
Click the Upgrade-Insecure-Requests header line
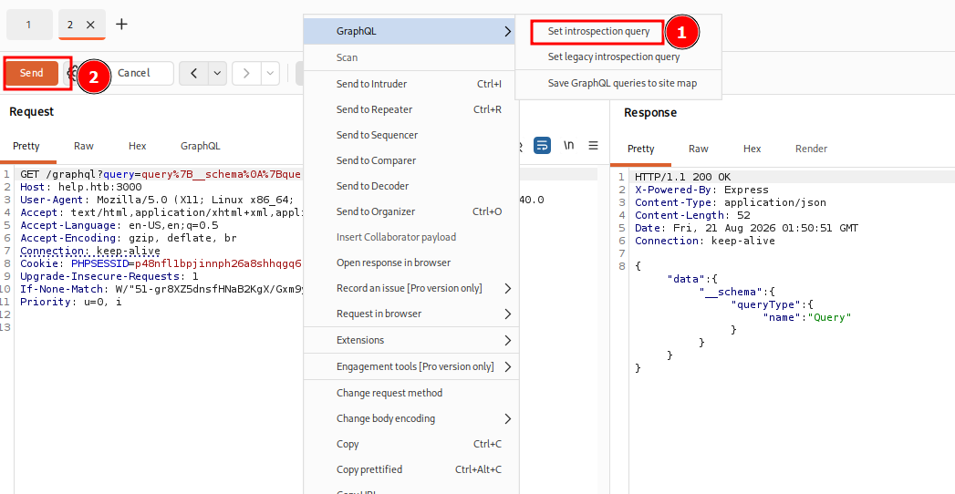(x=109, y=276)
